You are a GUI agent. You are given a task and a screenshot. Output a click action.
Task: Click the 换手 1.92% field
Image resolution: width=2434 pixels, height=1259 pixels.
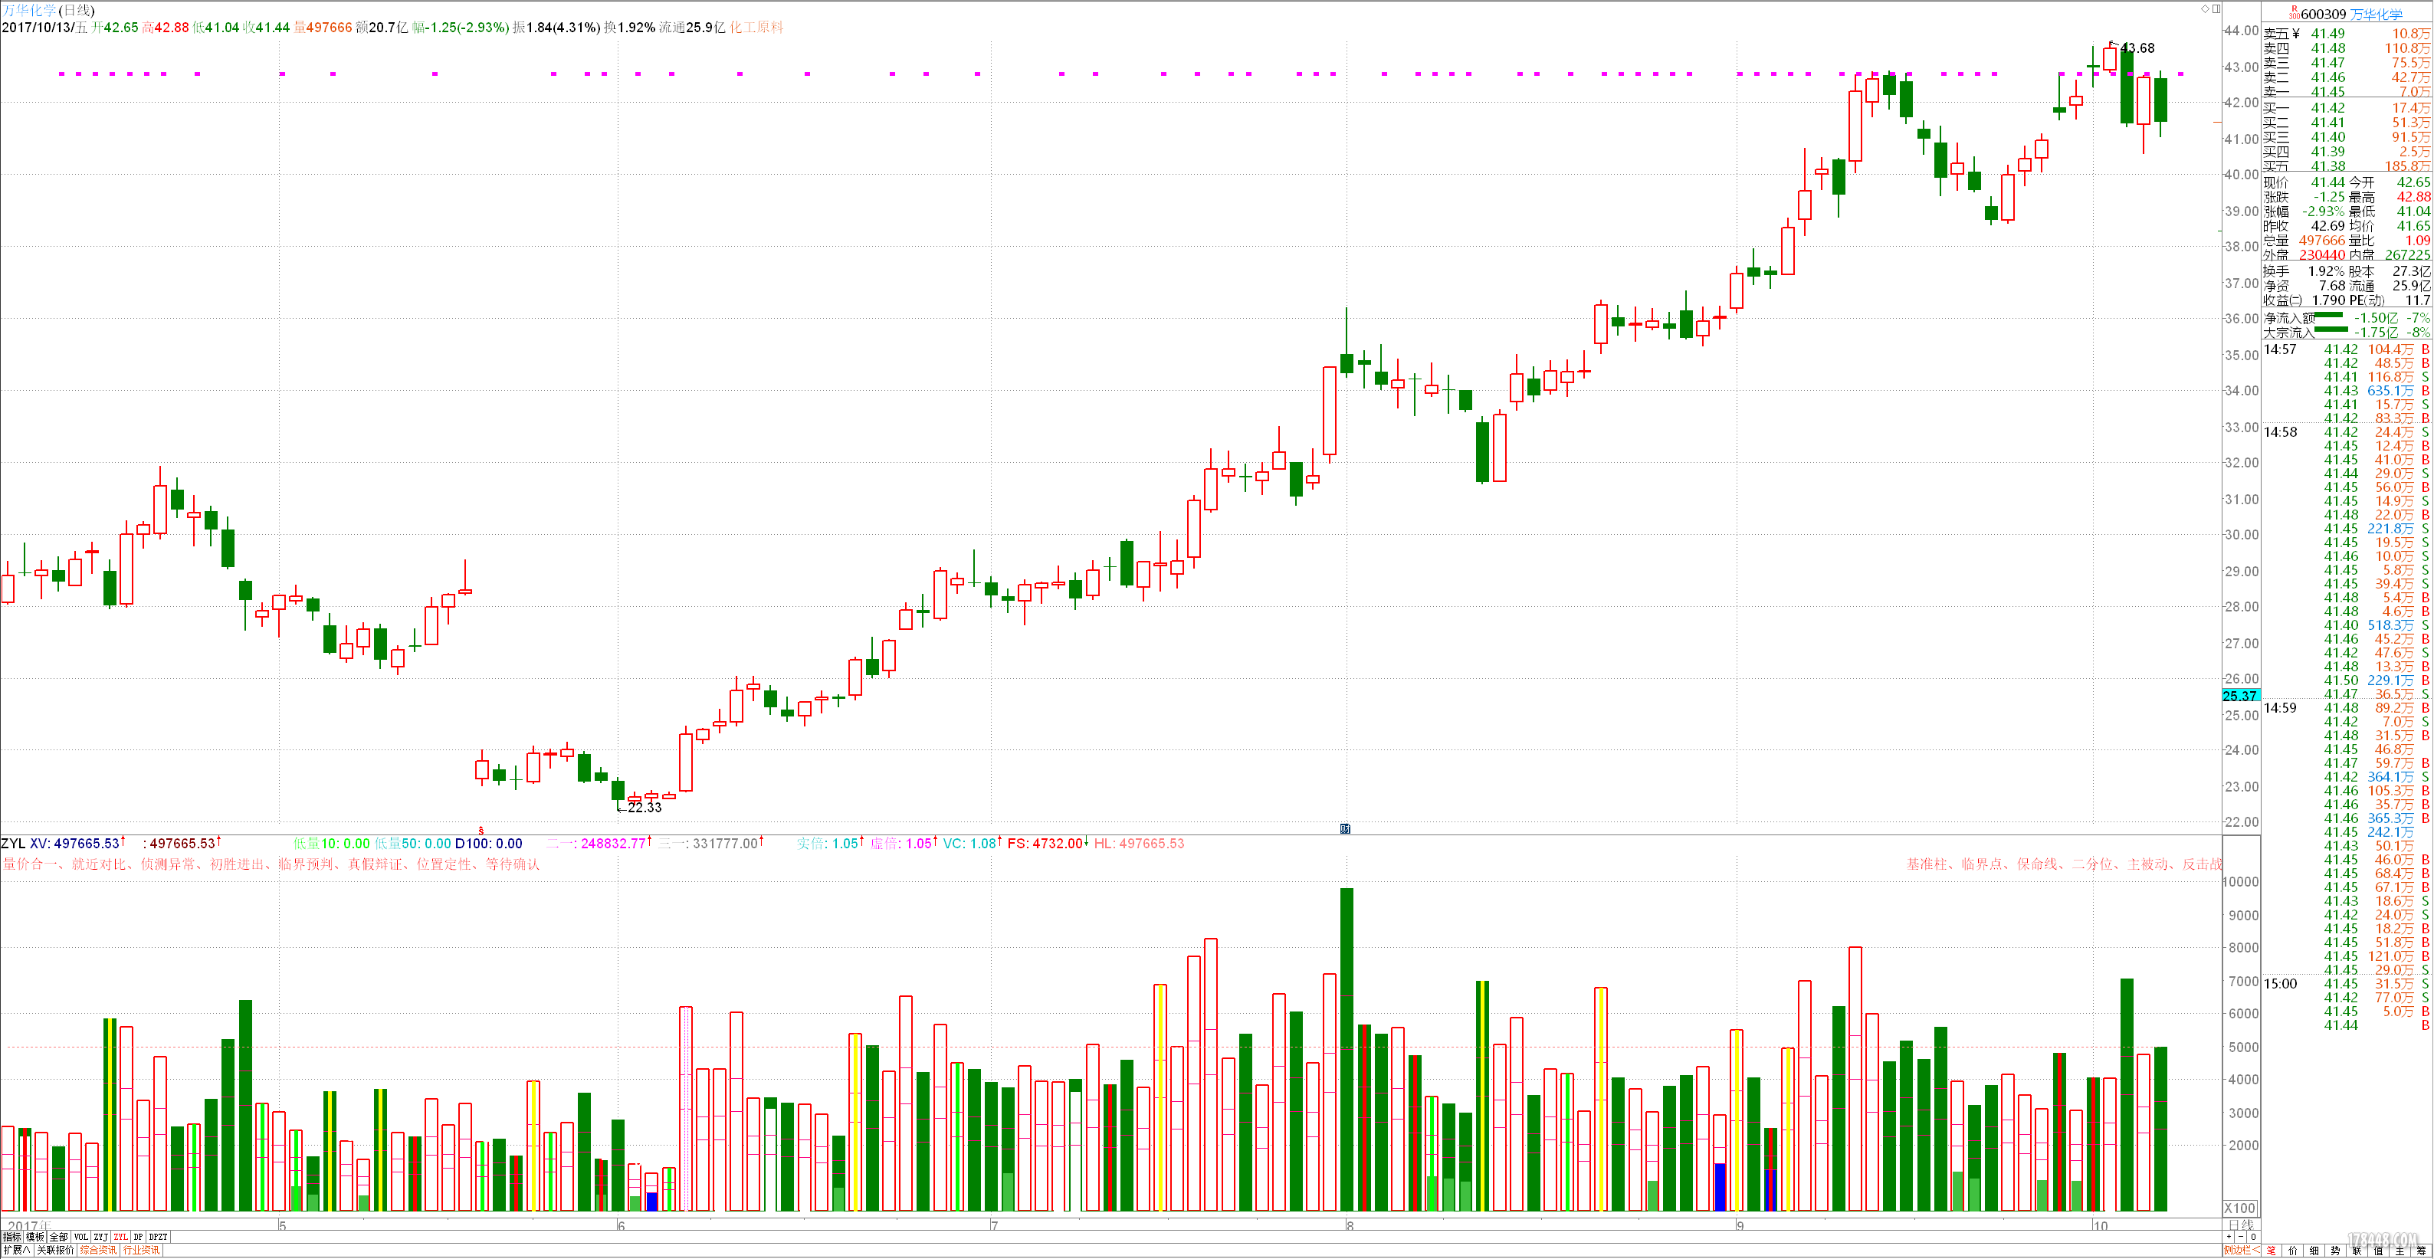point(2304,271)
